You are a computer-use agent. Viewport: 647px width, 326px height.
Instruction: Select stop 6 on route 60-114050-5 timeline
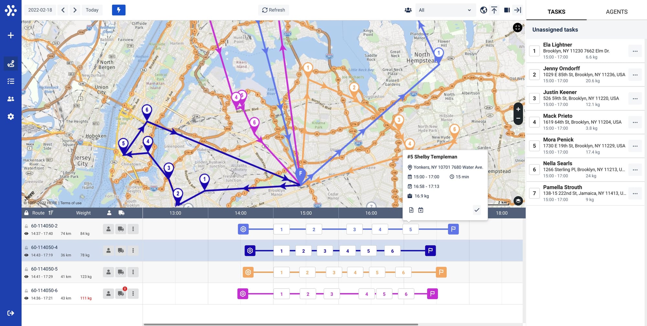coord(403,272)
